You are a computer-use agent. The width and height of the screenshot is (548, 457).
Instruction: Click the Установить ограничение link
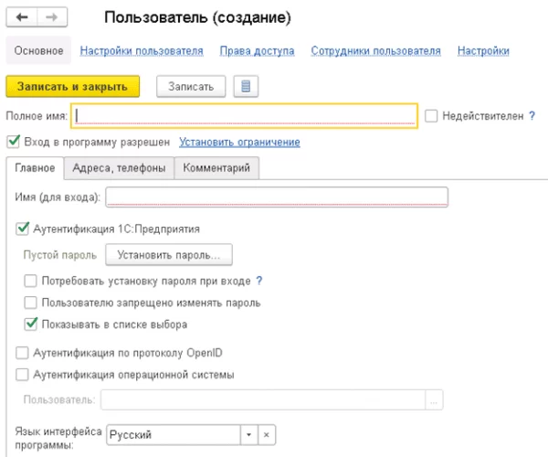pos(239,142)
